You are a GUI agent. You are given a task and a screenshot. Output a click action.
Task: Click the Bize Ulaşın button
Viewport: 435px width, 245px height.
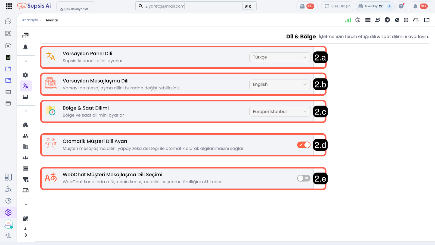(338, 6)
